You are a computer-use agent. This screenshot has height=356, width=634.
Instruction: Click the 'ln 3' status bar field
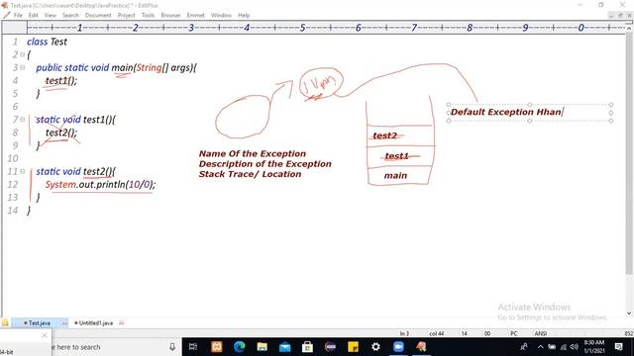pos(404,334)
